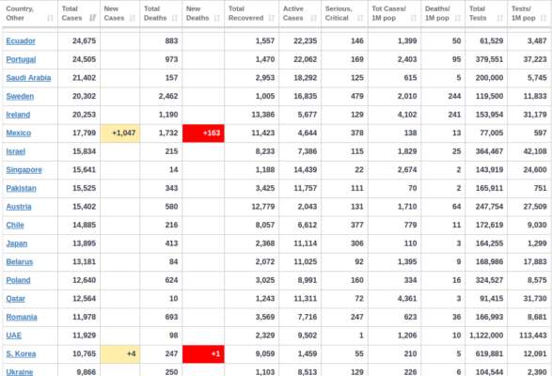Click sort icon in New Deaths header
Viewport: 552px width, 376px height.
(217, 18)
